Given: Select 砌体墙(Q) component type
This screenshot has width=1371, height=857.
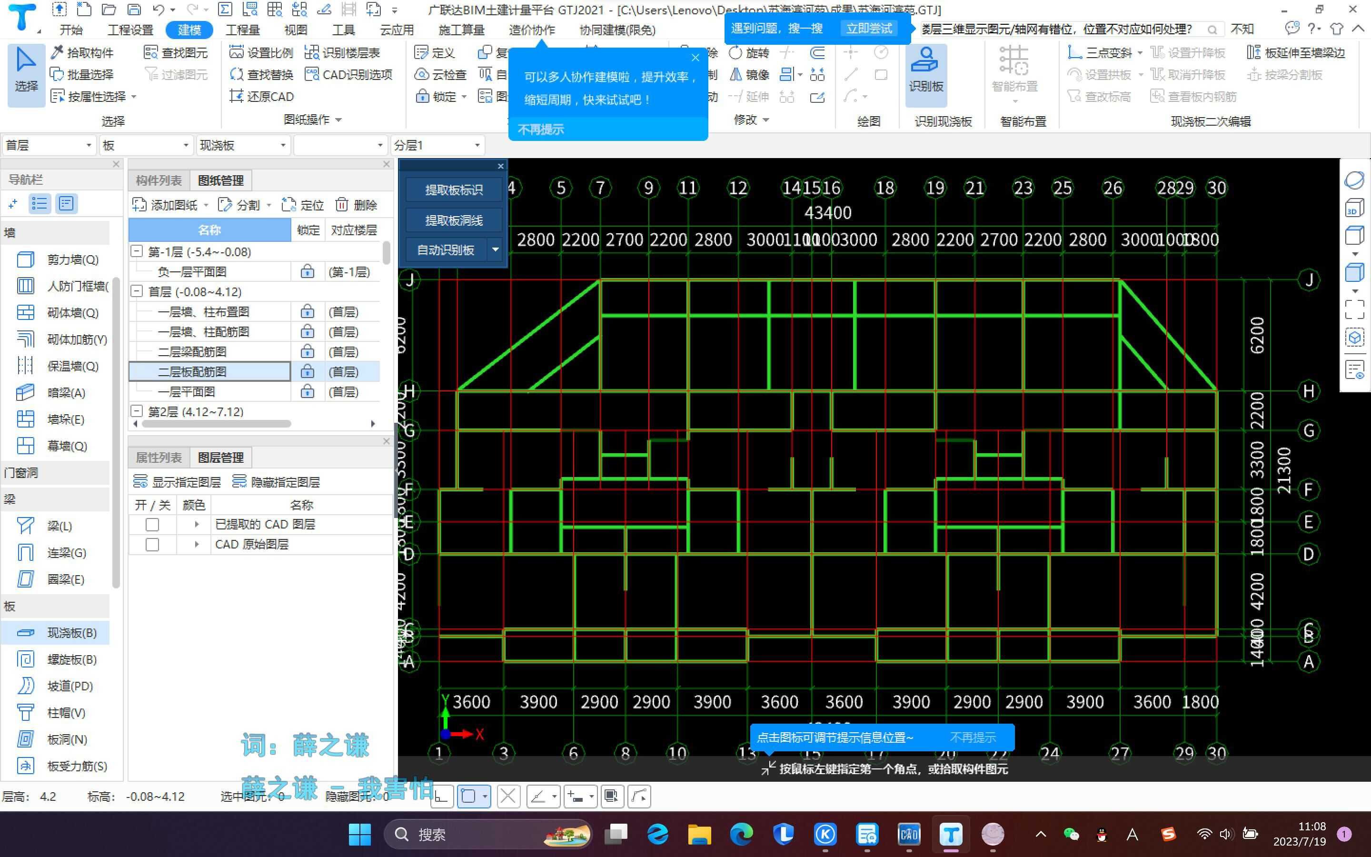Looking at the screenshot, I should 58,313.
